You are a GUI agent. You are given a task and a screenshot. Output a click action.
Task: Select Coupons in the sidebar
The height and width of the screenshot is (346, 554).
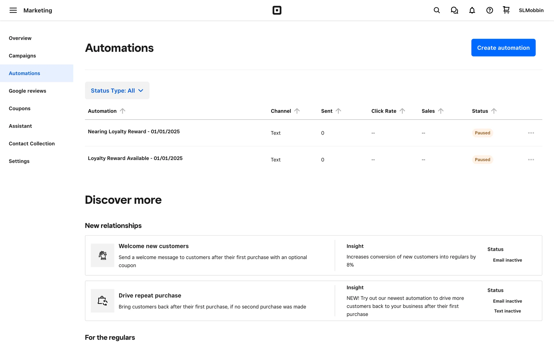pos(20,108)
